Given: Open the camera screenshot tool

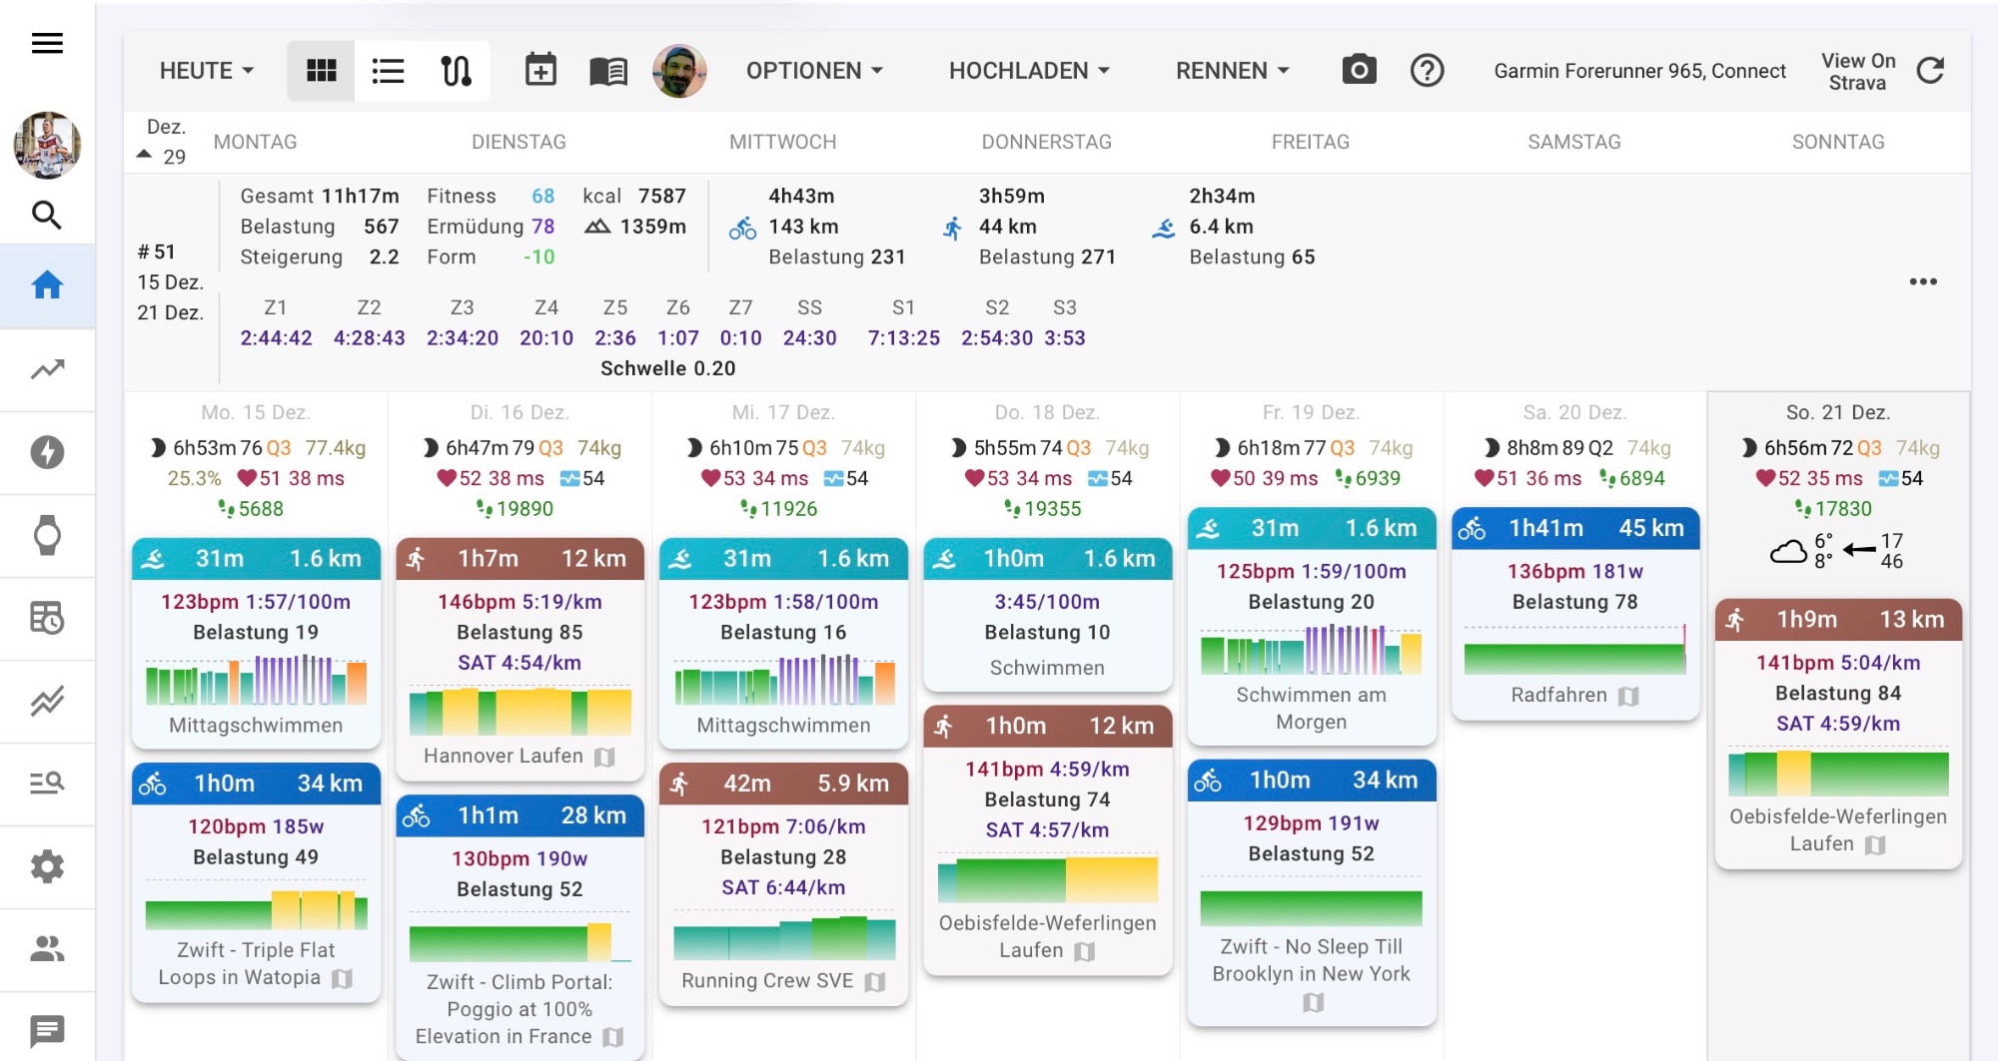Looking at the screenshot, I should [1359, 70].
